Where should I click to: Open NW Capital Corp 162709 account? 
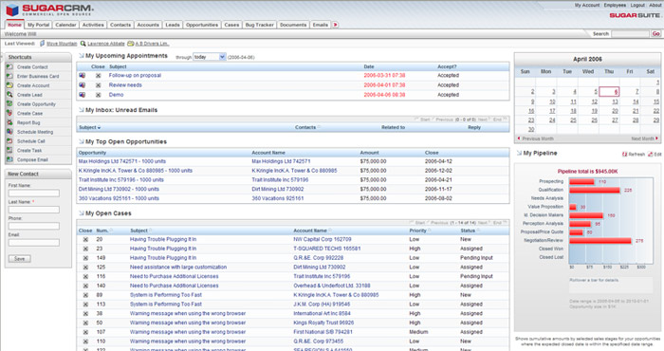pyautogui.click(x=323, y=240)
